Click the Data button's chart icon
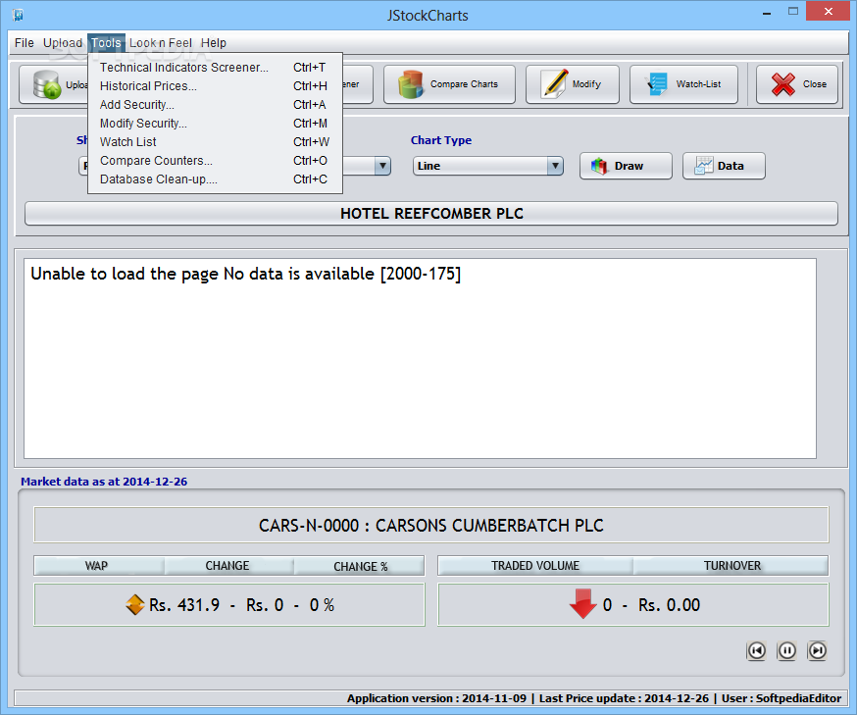 tap(703, 166)
